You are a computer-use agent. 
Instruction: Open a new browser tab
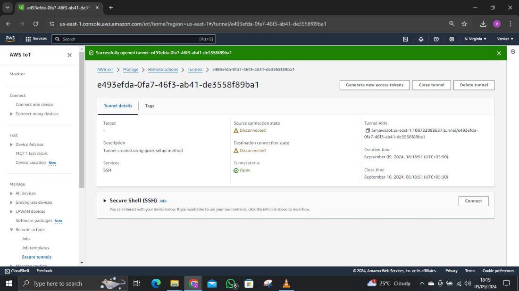(x=111, y=8)
